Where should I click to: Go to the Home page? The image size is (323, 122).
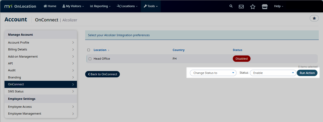pos(50,6)
